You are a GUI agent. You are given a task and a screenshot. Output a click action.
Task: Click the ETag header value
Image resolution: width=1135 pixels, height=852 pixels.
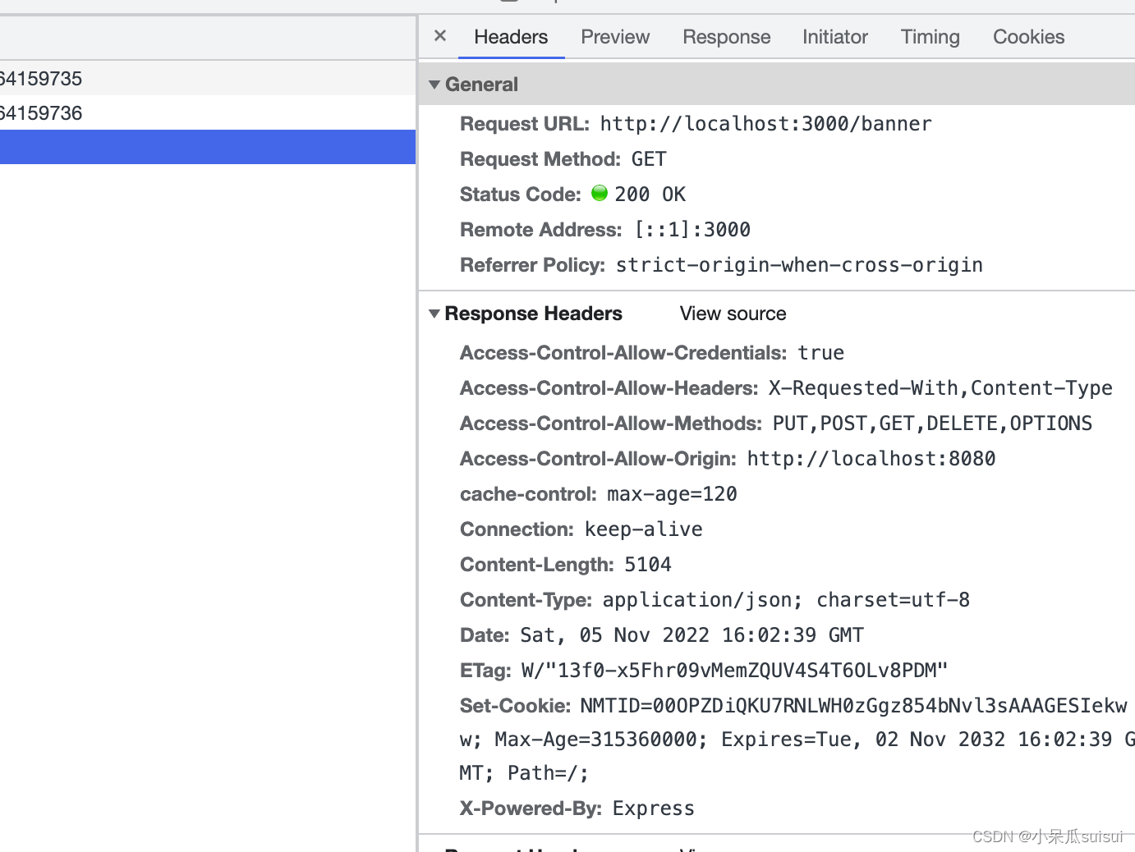734,671
